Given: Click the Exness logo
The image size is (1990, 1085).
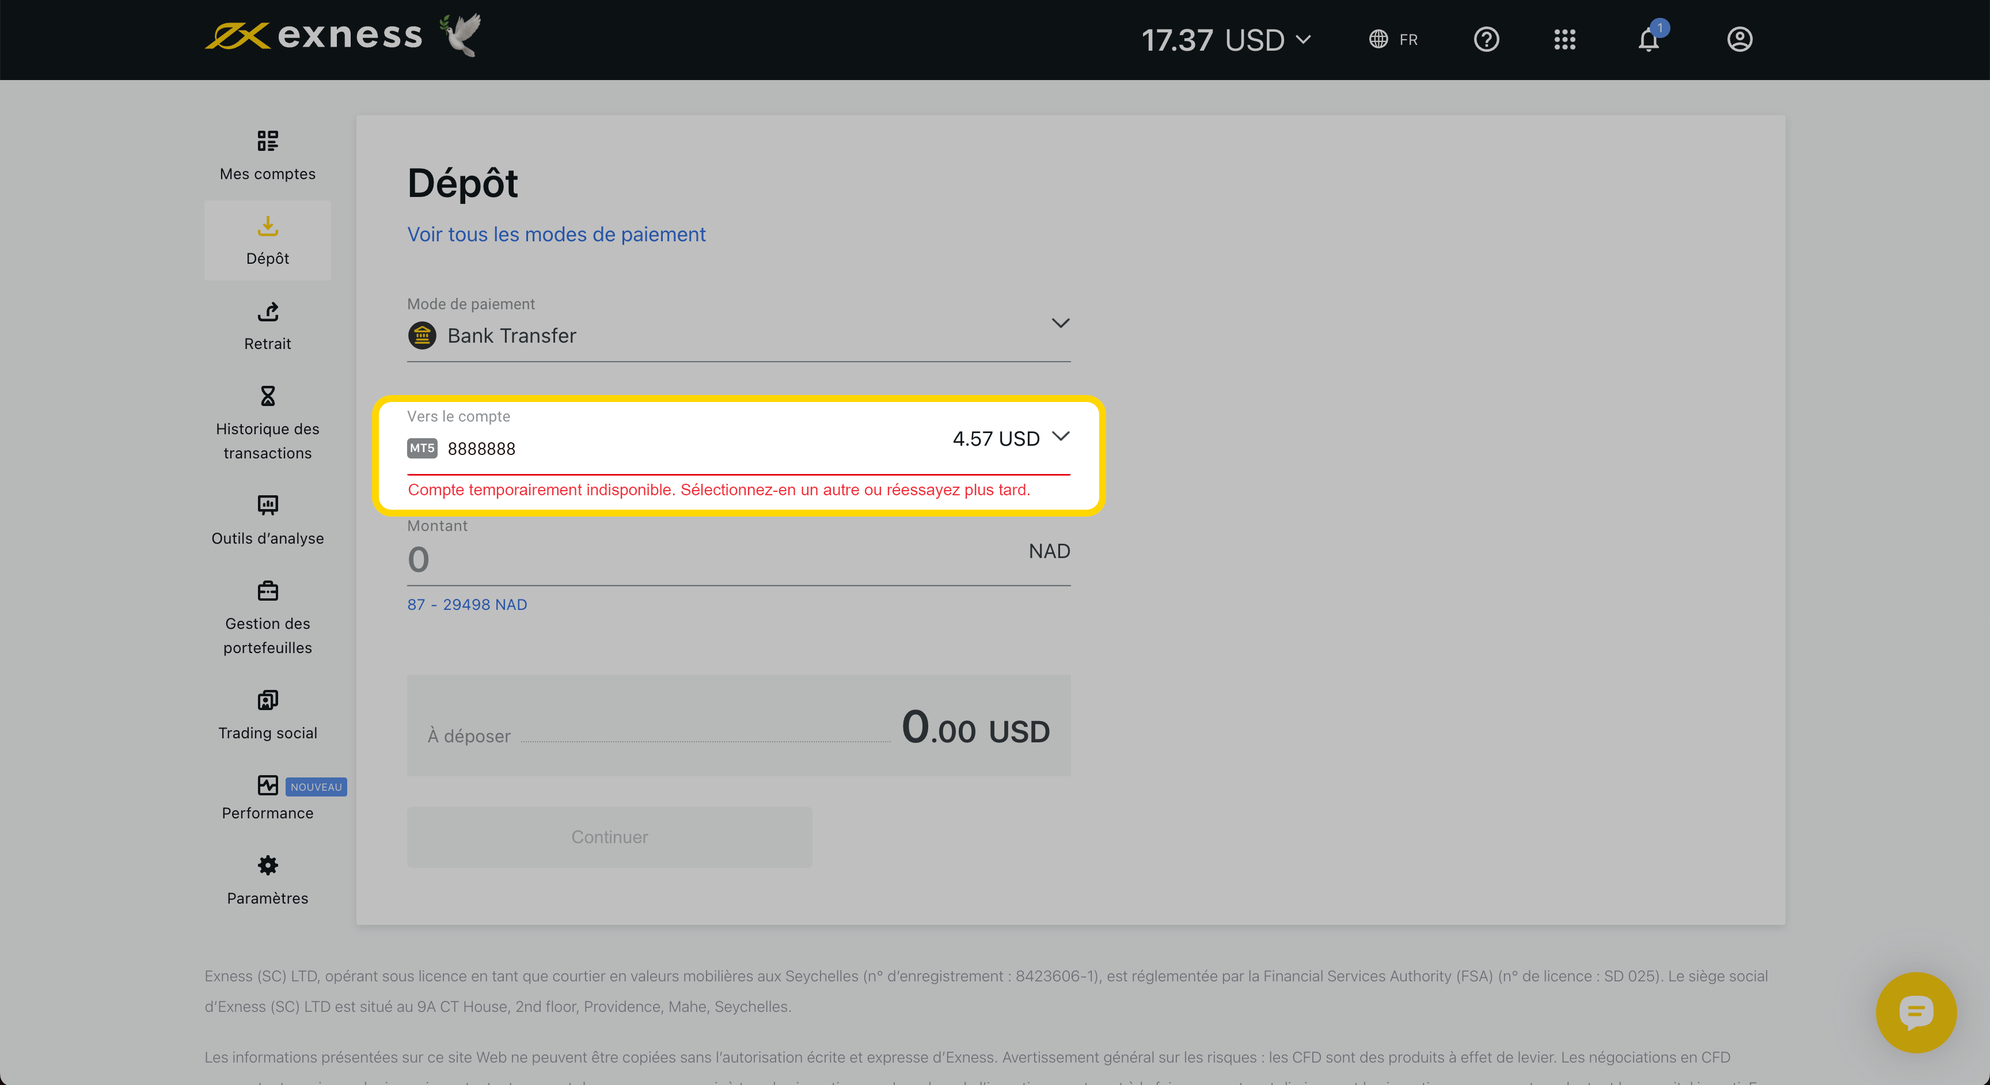Looking at the screenshot, I should click(x=314, y=36).
